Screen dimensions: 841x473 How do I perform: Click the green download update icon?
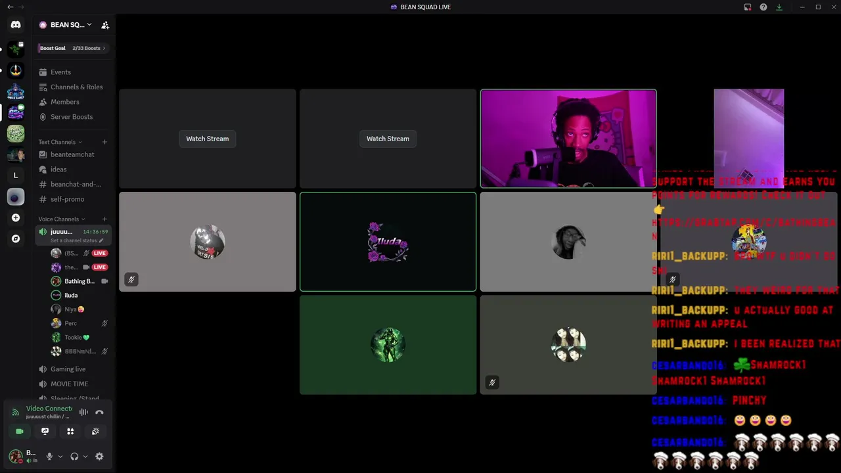click(x=779, y=7)
